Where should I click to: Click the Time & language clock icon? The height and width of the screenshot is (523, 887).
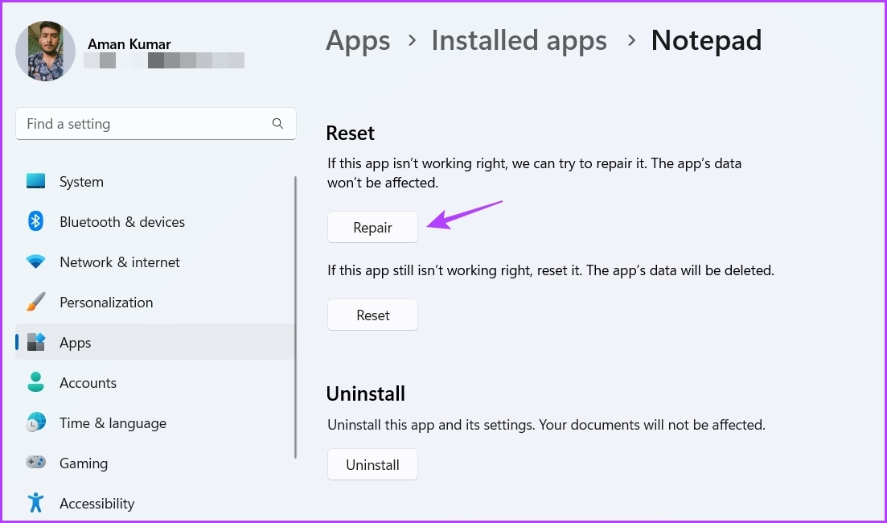pos(35,422)
